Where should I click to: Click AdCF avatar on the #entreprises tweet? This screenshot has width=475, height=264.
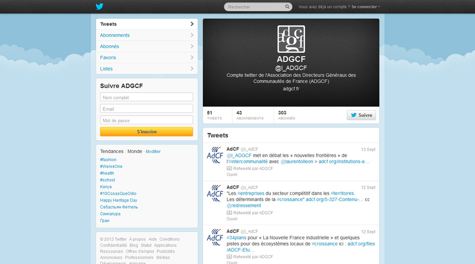click(215, 193)
